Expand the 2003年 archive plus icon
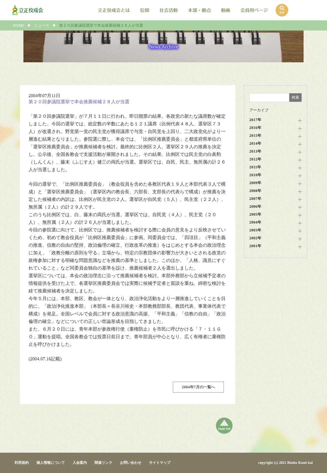This screenshot has height=473, width=327. [x=300, y=231]
